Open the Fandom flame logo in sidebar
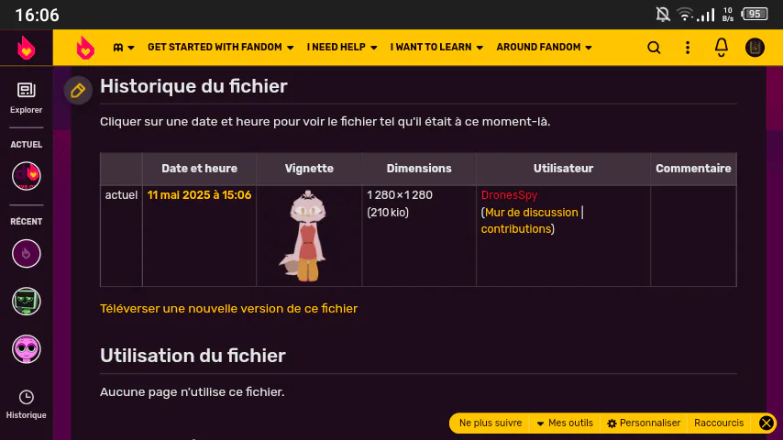Image resolution: width=783 pixels, height=440 pixels. tap(26, 48)
